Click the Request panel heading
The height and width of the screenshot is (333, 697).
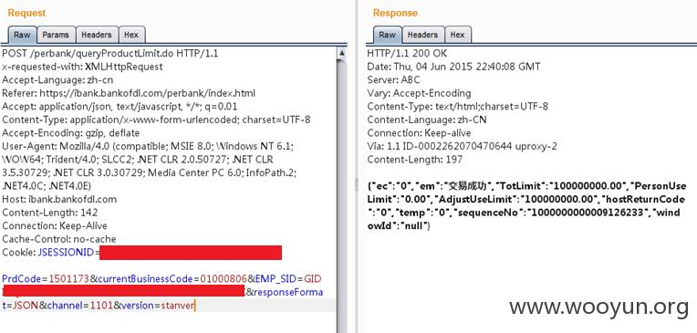pyautogui.click(x=26, y=13)
